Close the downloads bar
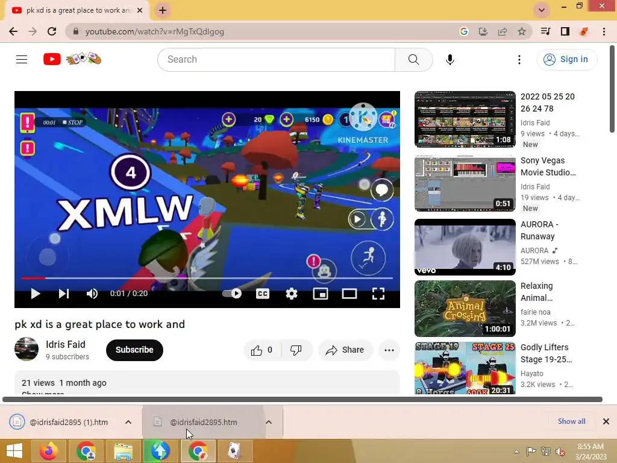The height and width of the screenshot is (463, 617). click(x=606, y=421)
